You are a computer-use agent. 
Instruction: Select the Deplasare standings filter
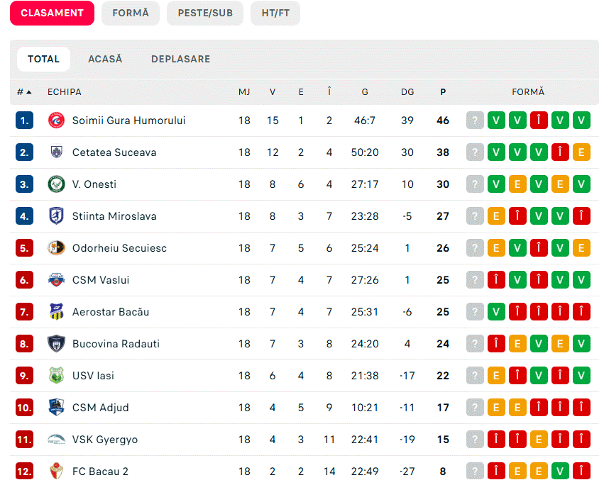pyautogui.click(x=180, y=59)
